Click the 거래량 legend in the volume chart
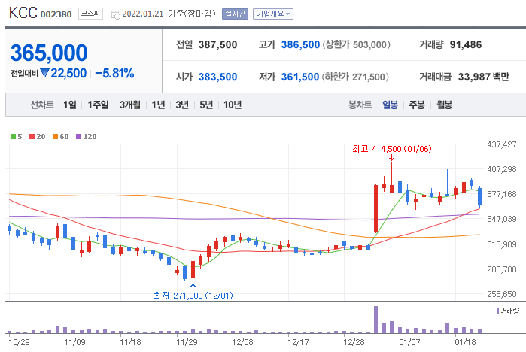526x352 pixels. pos(507,311)
